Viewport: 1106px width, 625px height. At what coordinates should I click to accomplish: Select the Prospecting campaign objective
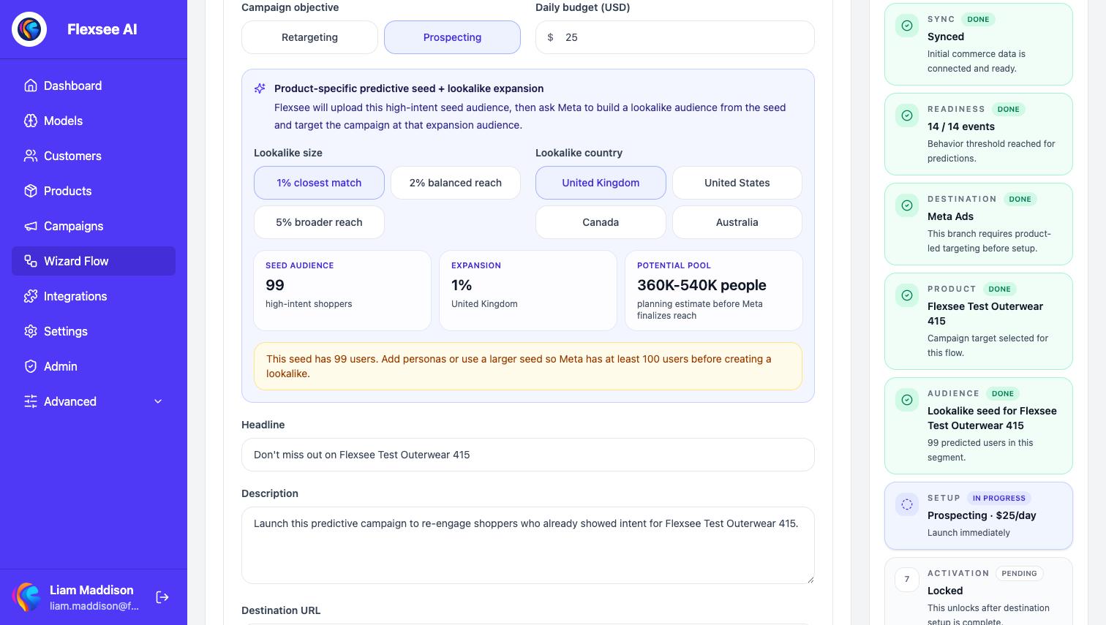point(452,37)
